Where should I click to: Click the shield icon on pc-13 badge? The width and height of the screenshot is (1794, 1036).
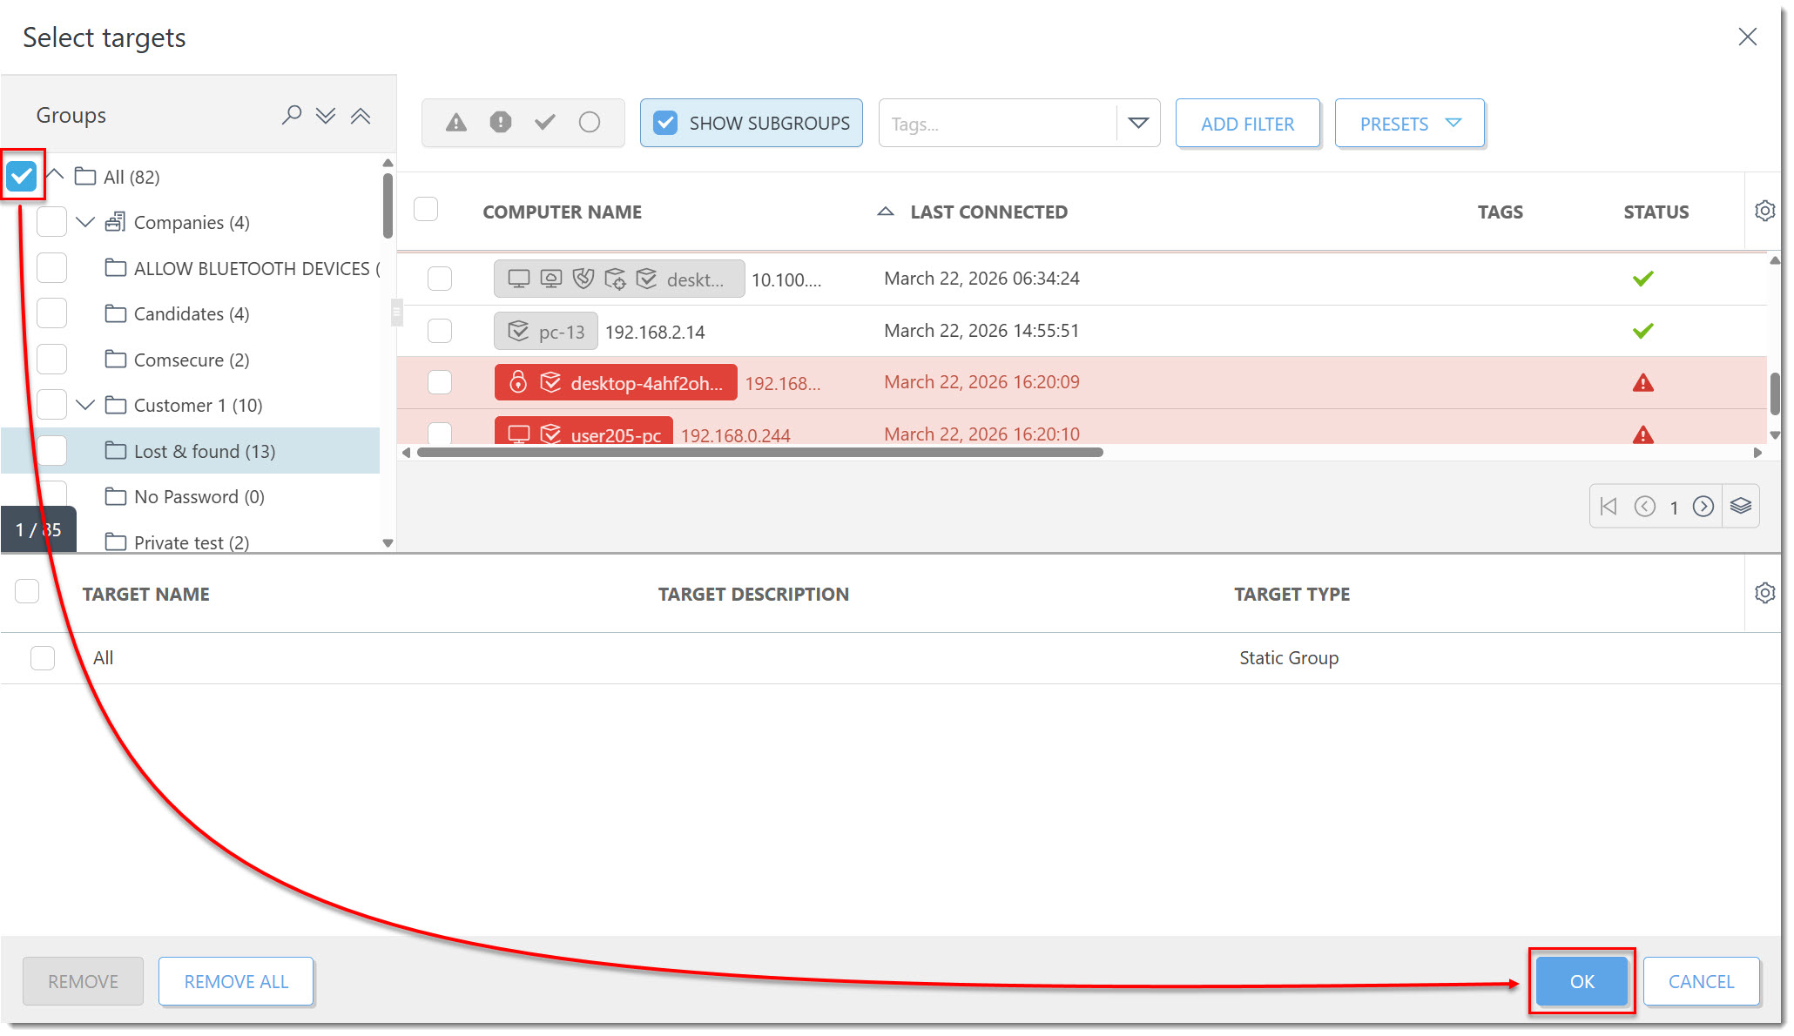point(518,331)
